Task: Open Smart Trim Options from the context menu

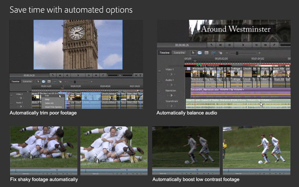Action: click(x=53, y=107)
